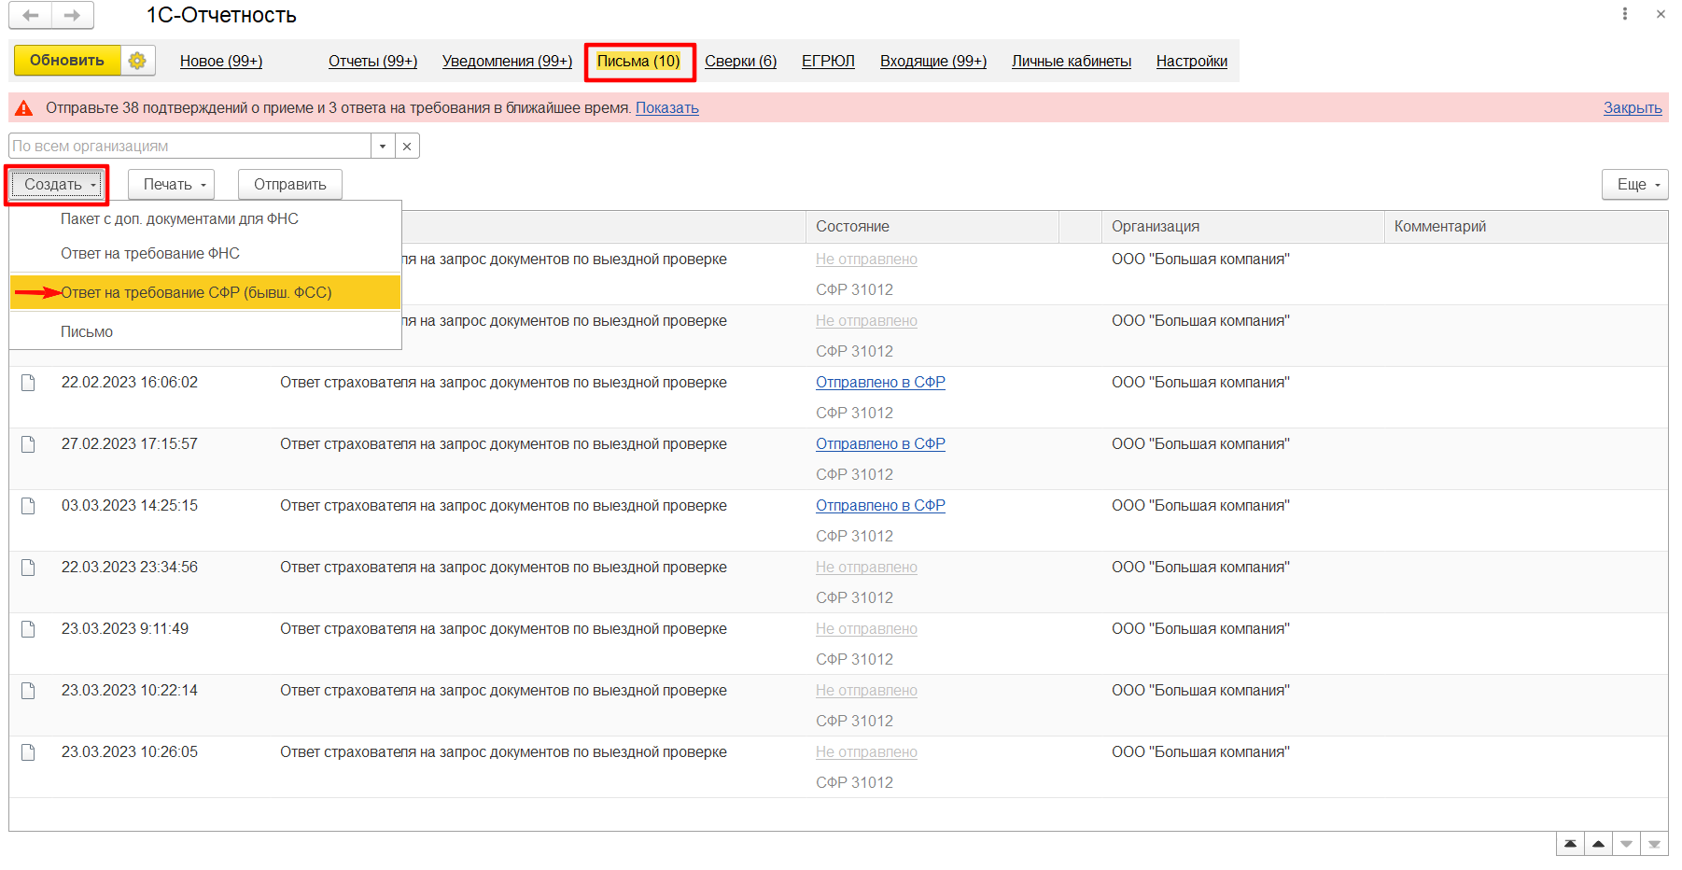Click document icon for 03.03.2023 14:25:15
Image resolution: width=1682 pixels, height=870 pixels.
click(28, 506)
